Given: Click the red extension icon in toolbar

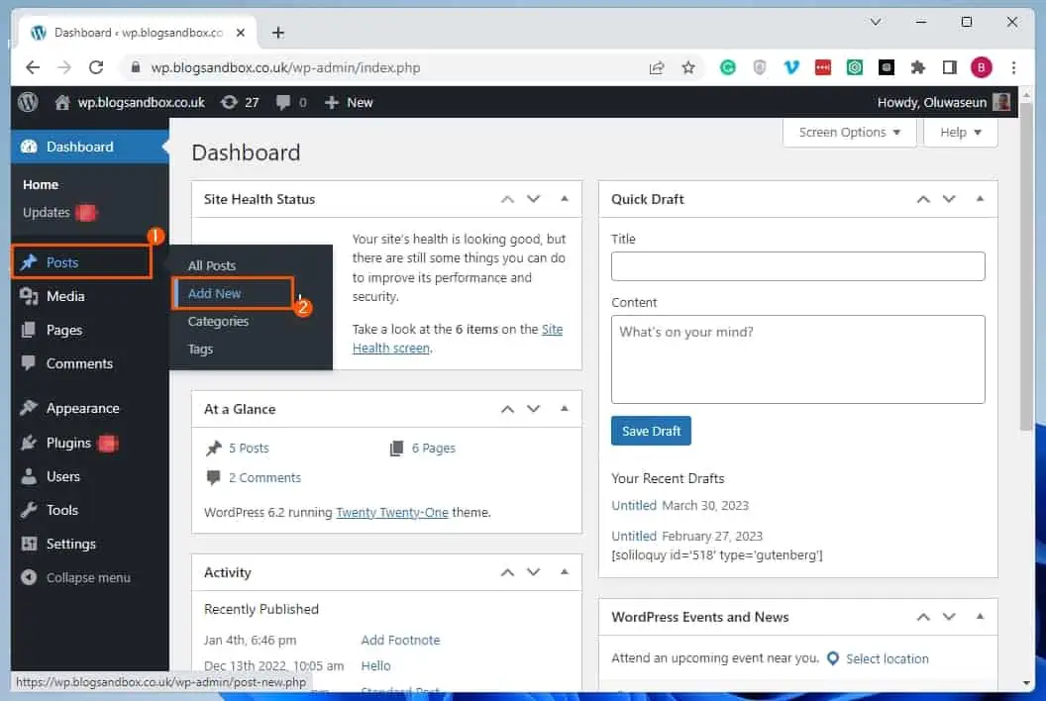Looking at the screenshot, I should pos(823,67).
